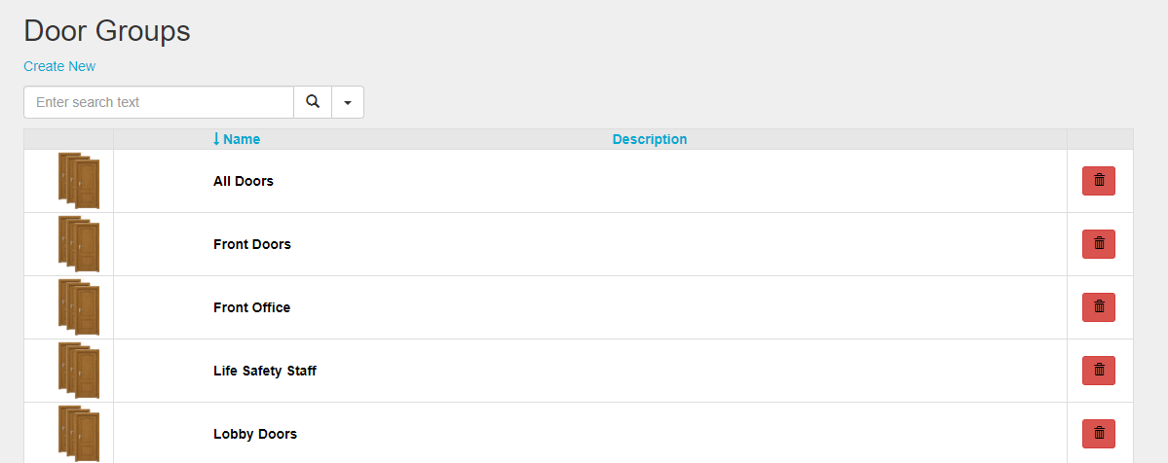Delete the Front Doors group
1168x463 pixels.
1098,244
